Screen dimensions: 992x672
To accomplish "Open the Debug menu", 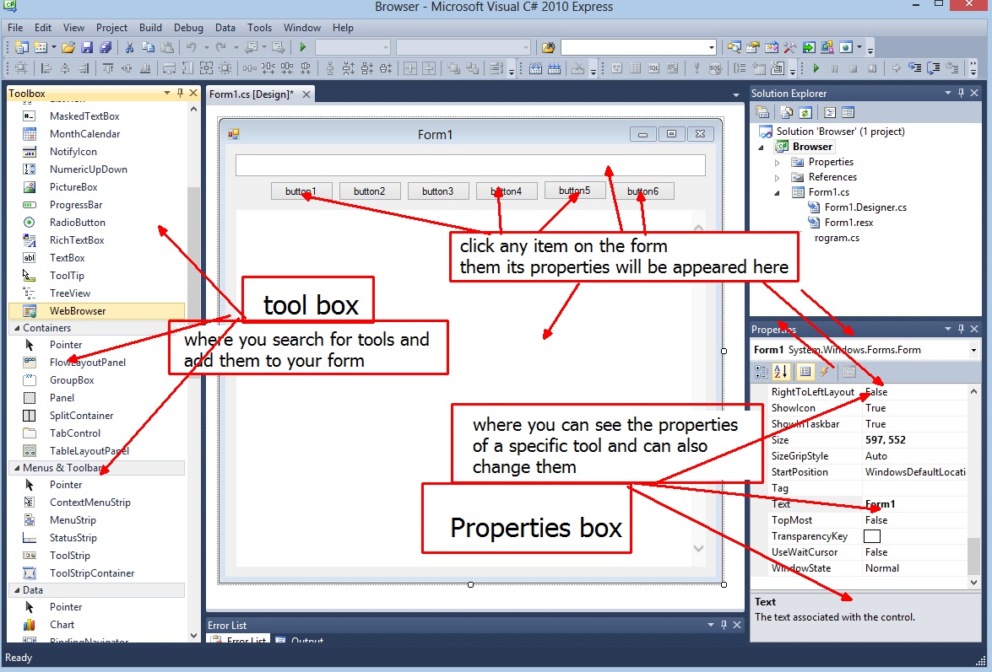I will click(x=188, y=28).
